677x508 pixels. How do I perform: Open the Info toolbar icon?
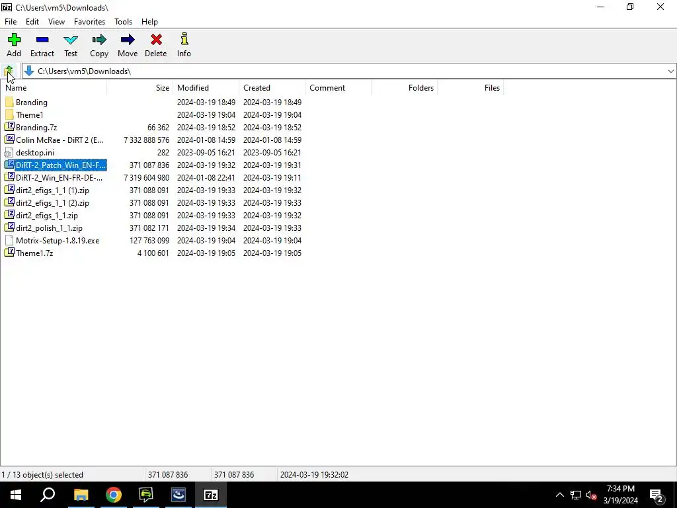(184, 39)
